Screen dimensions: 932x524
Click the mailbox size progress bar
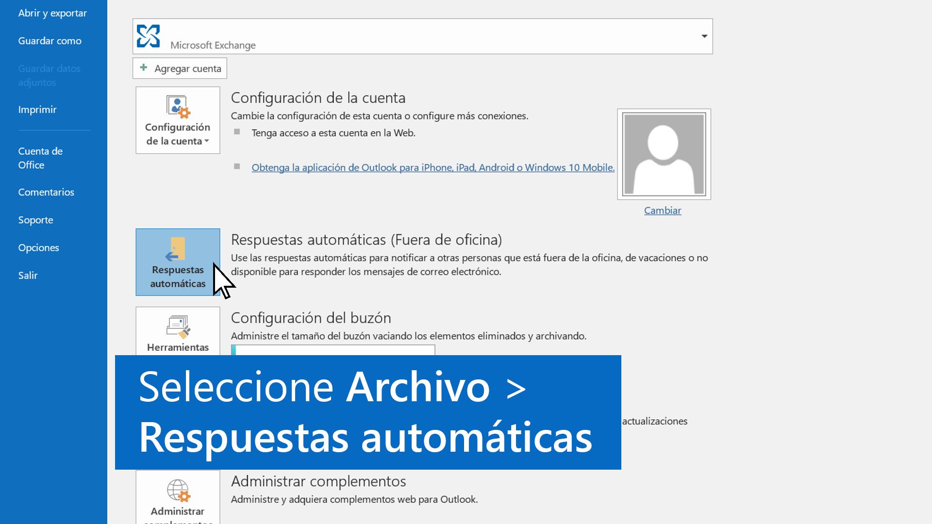click(x=333, y=350)
